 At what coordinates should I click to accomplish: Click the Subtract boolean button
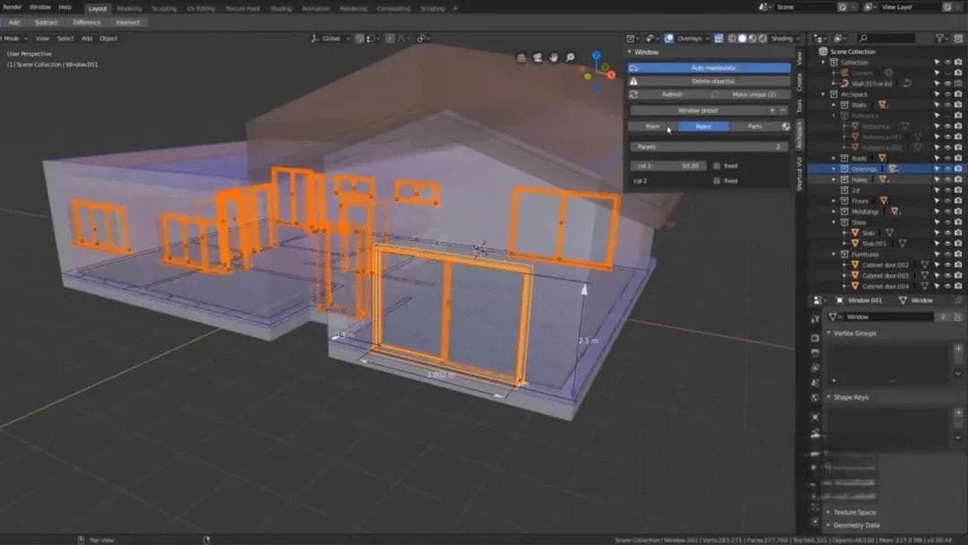click(46, 22)
